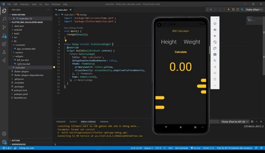
Task: Expand the Outline section
Action: pos(30,140)
